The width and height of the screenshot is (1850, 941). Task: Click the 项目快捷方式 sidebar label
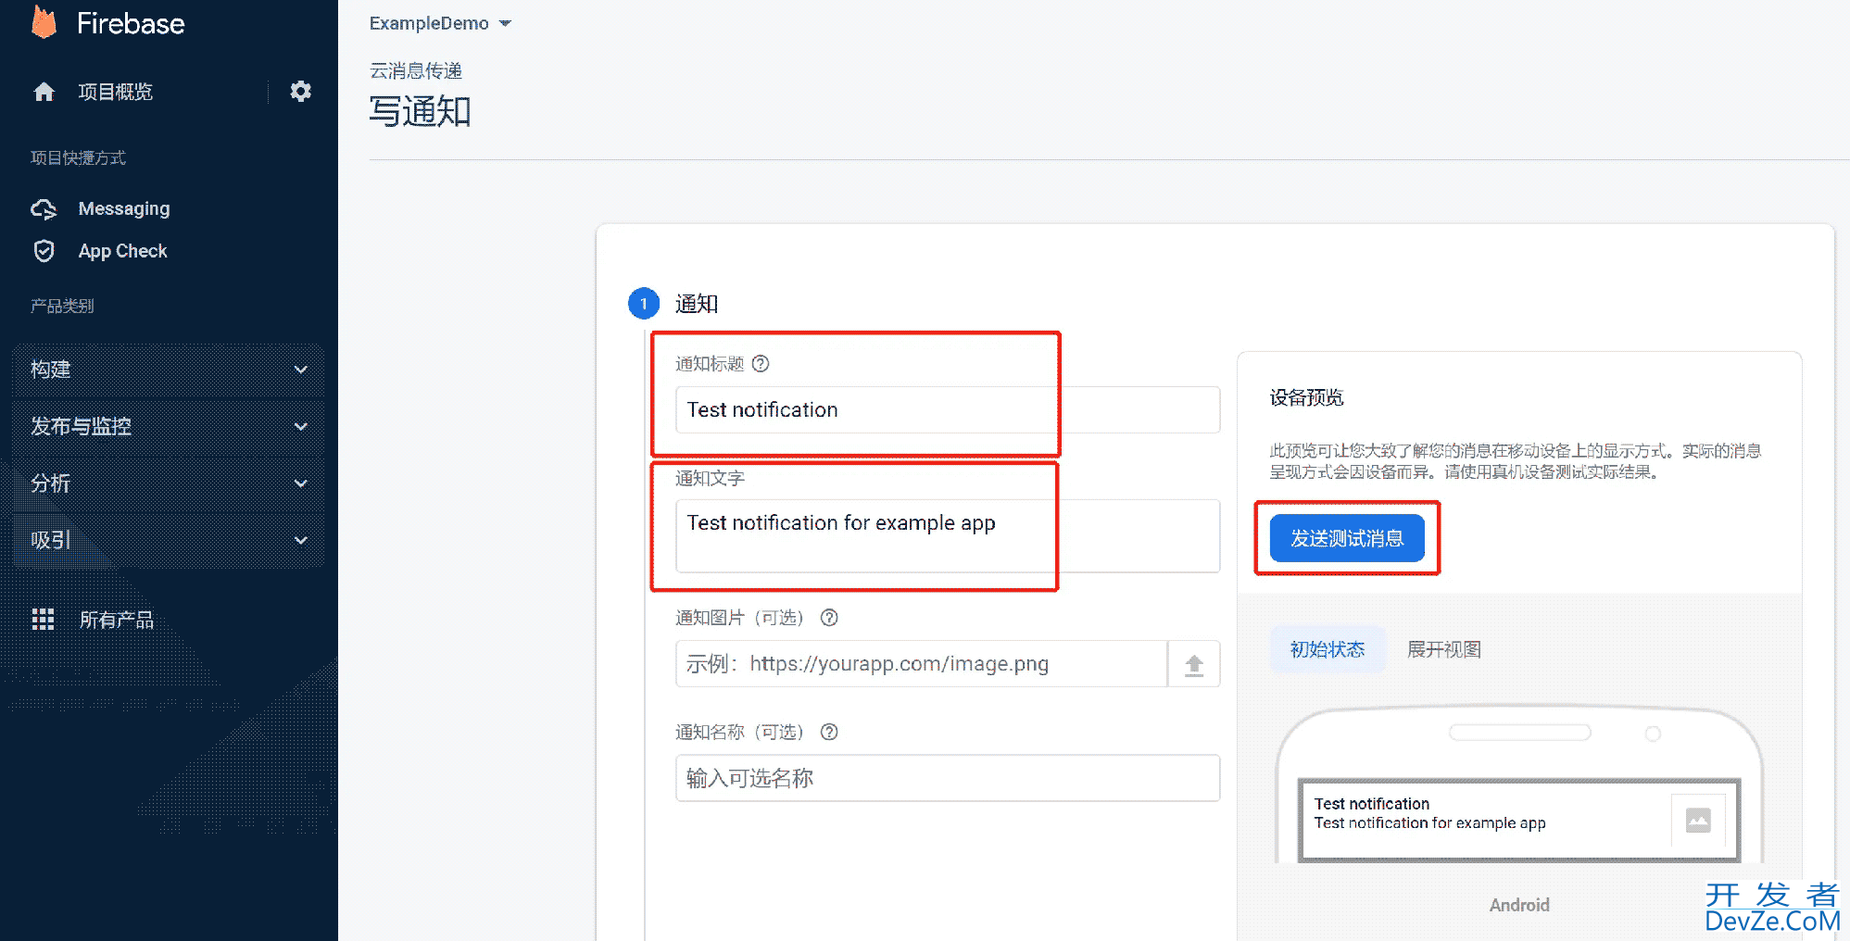(78, 157)
